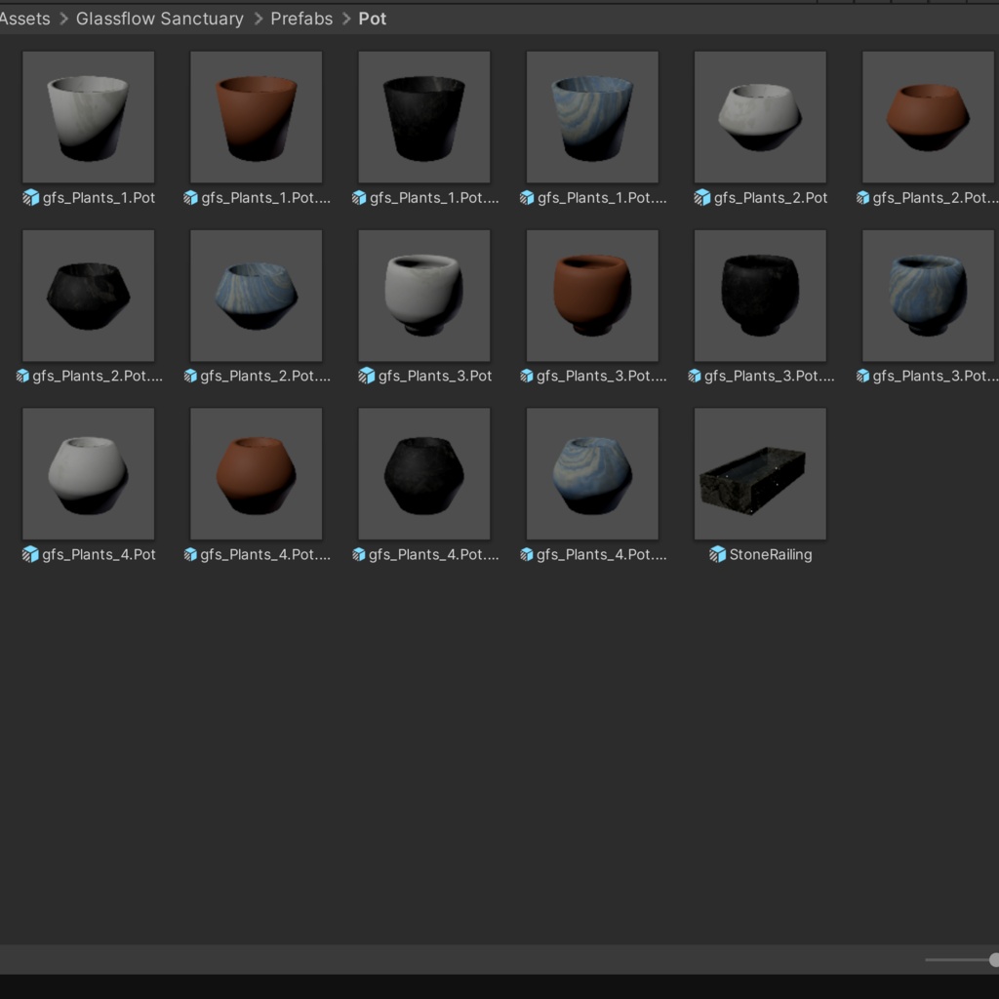
Task: Click the prefab variant icon of black gfs_Plants_2.Pot
Action: point(22,376)
